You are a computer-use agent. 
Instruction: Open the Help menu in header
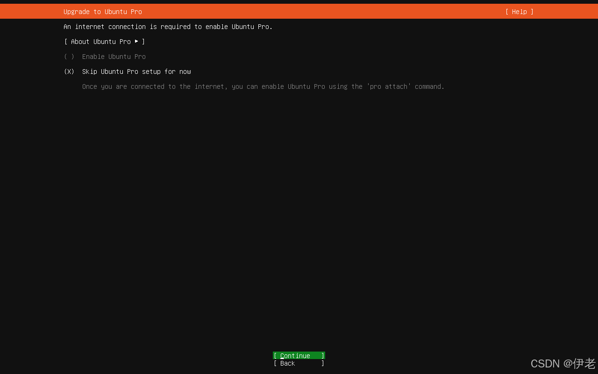tap(519, 12)
